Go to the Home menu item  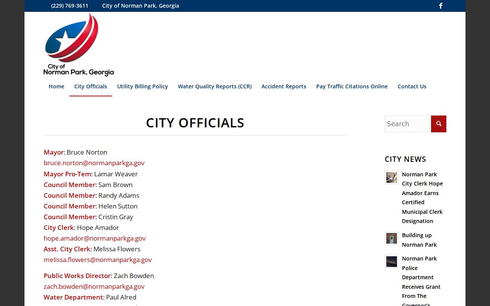coord(56,86)
